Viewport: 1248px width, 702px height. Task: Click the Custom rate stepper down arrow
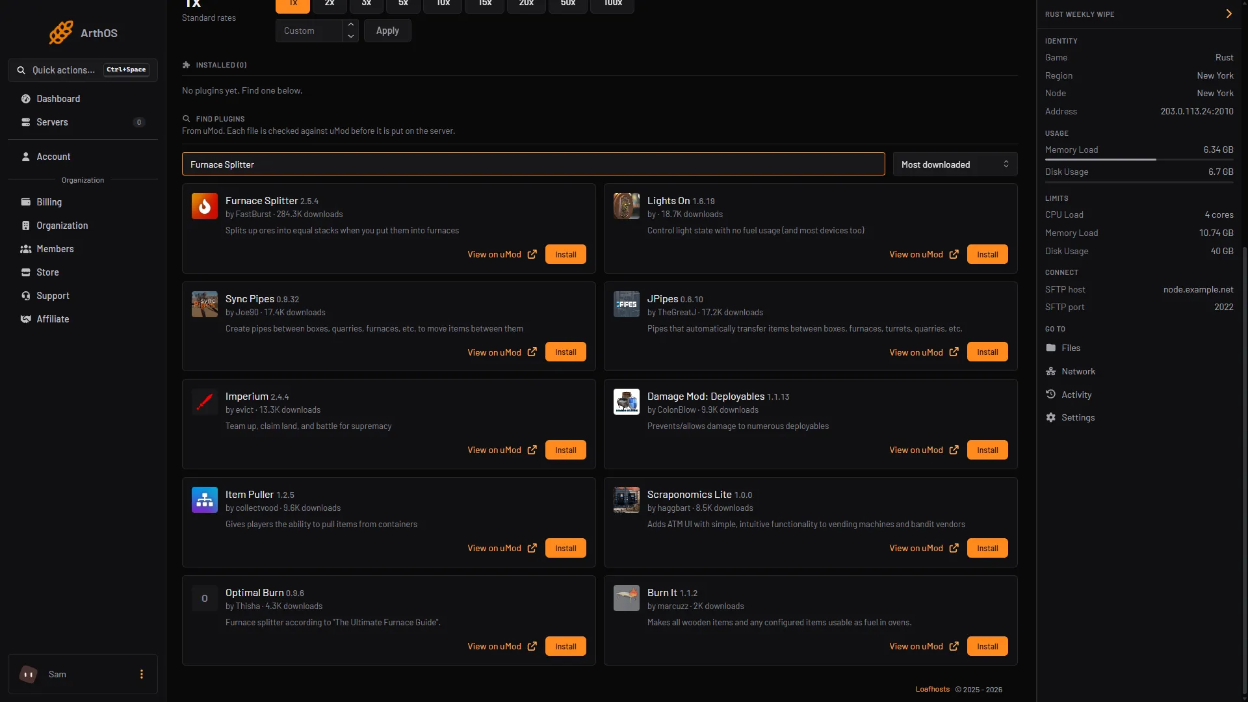coord(351,36)
